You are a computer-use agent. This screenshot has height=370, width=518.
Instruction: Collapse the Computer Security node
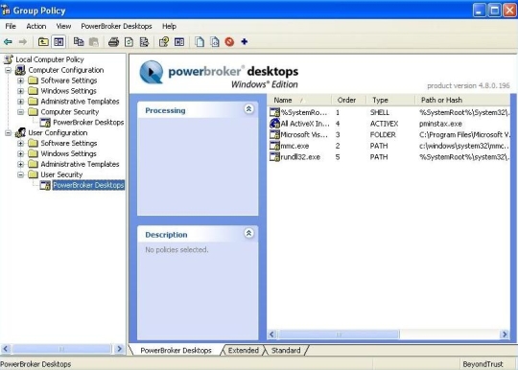pyautogui.click(x=20, y=112)
